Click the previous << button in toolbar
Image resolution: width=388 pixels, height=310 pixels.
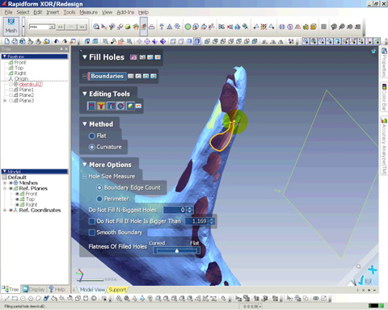61,27
